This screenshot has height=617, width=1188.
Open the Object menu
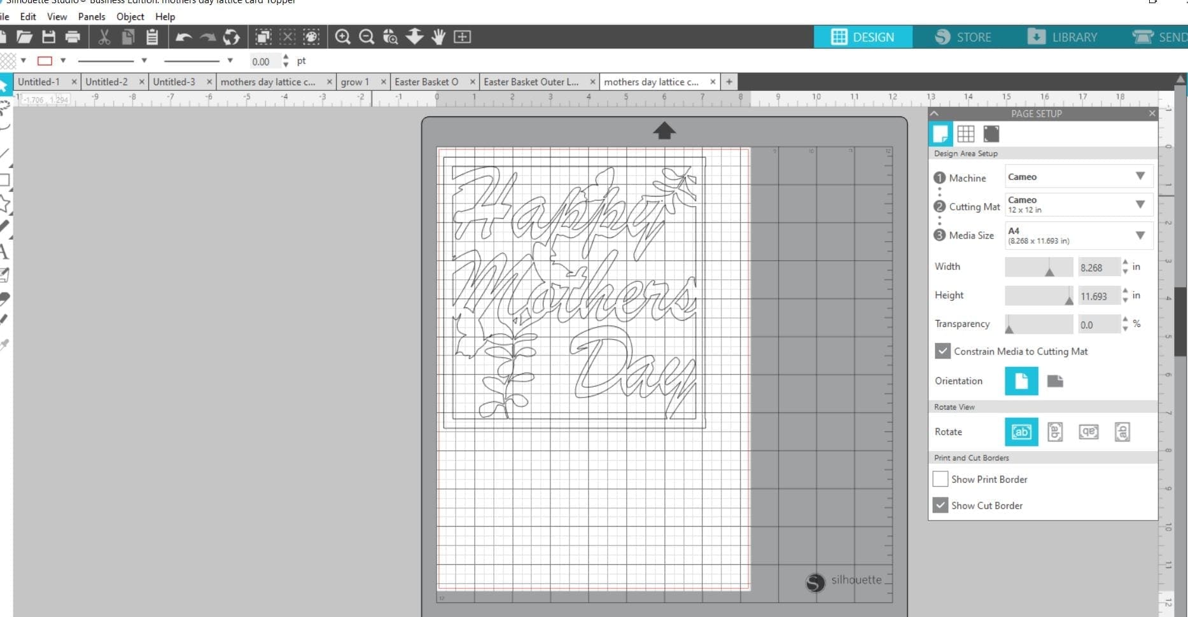pyautogui.click(x=130, y=17)
